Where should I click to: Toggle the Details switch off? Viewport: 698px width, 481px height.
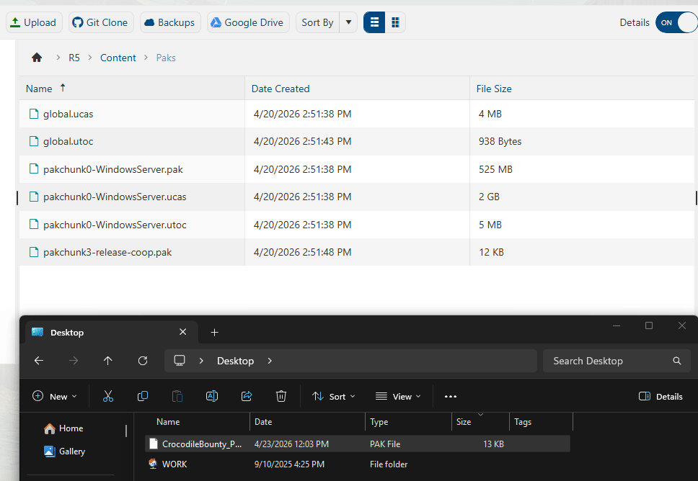click(x=676, y=22)
